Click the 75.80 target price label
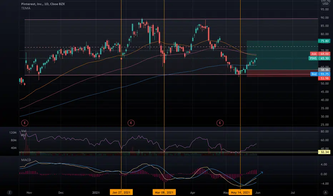This screenshot has height=196, width=333. (324, 41)
